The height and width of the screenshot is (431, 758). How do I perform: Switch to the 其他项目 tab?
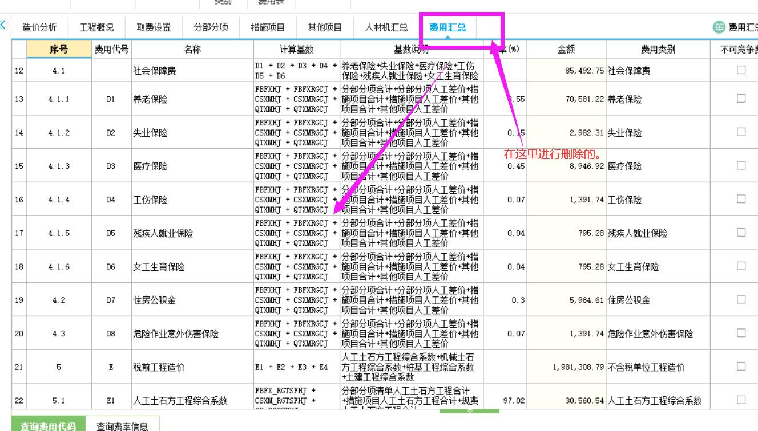click(x=325, y=27)
